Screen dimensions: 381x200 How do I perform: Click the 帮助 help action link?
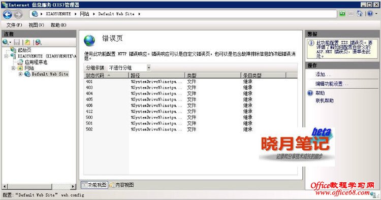pos(320,93)
